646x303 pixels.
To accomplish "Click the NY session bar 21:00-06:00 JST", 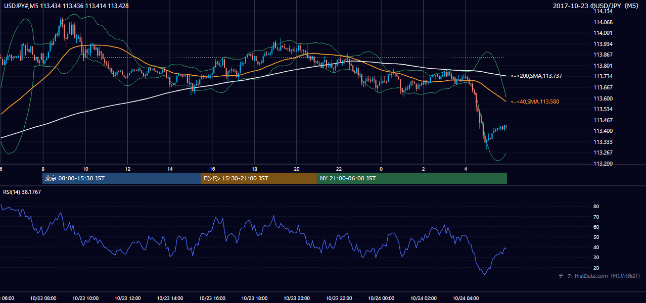I will [x=412, y=178].
